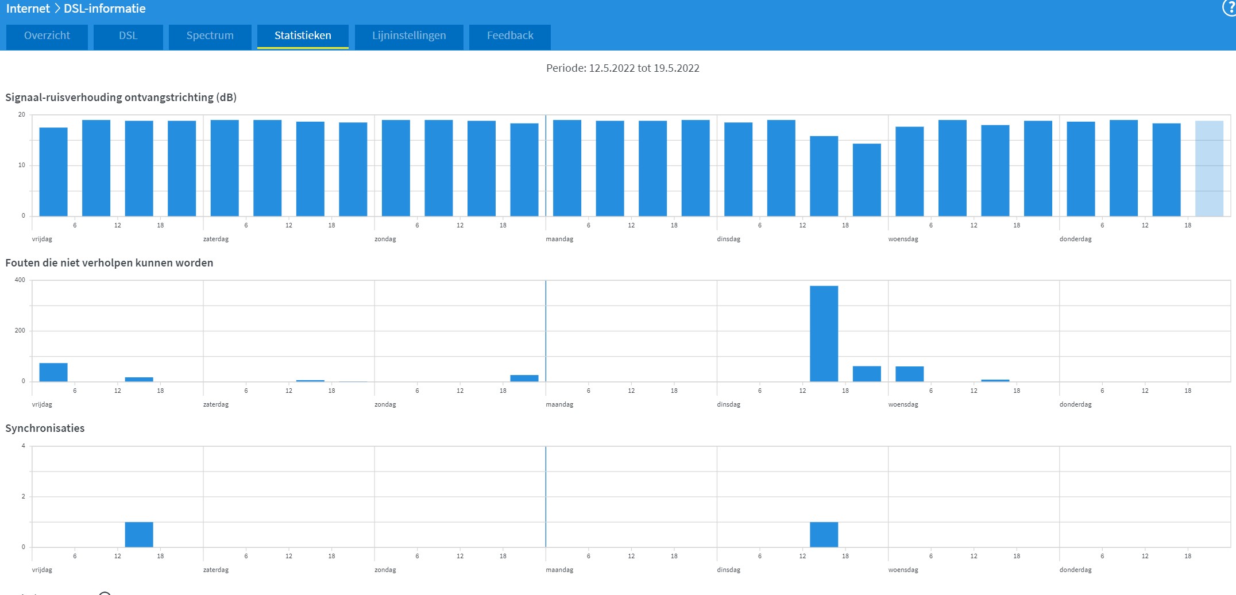Click Friday's bar in the Synchronisaties chart

139,534
